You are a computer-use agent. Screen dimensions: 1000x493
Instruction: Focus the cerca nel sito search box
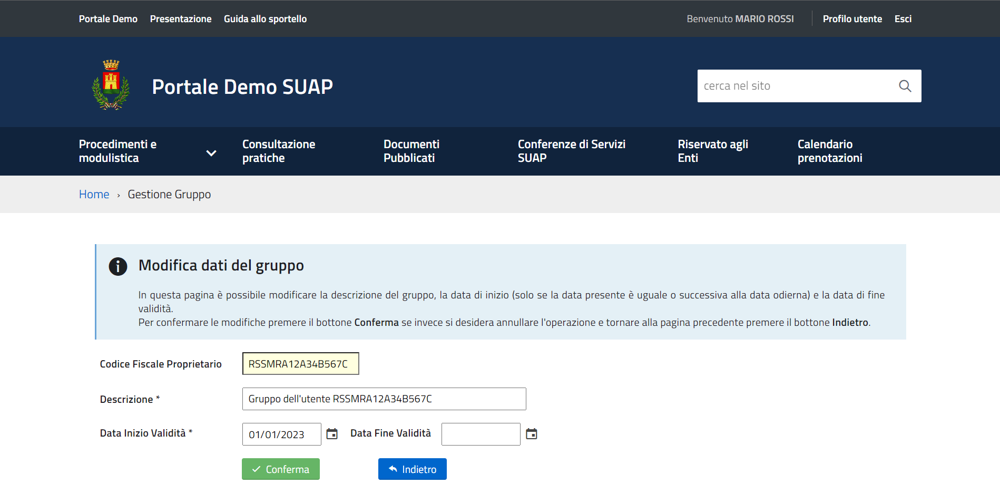tap(796, 86)
